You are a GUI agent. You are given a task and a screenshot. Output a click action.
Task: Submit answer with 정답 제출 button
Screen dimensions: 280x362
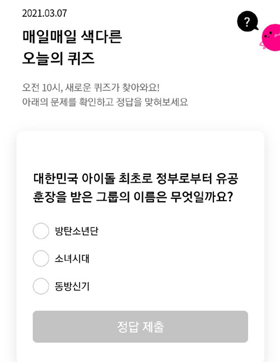tap(141, 327)
